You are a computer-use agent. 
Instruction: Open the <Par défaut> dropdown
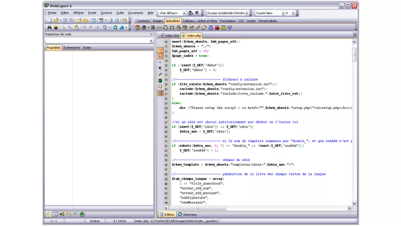point(184,13)
